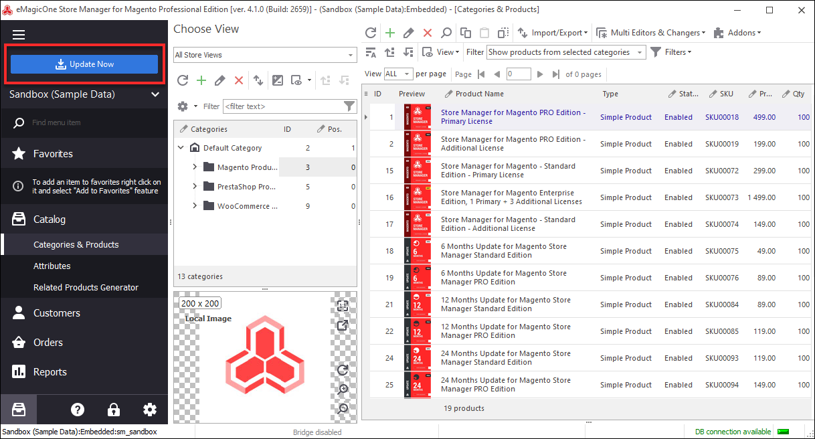
Task: Collapse the Default Category tree node
Action: tap(181, 148)
